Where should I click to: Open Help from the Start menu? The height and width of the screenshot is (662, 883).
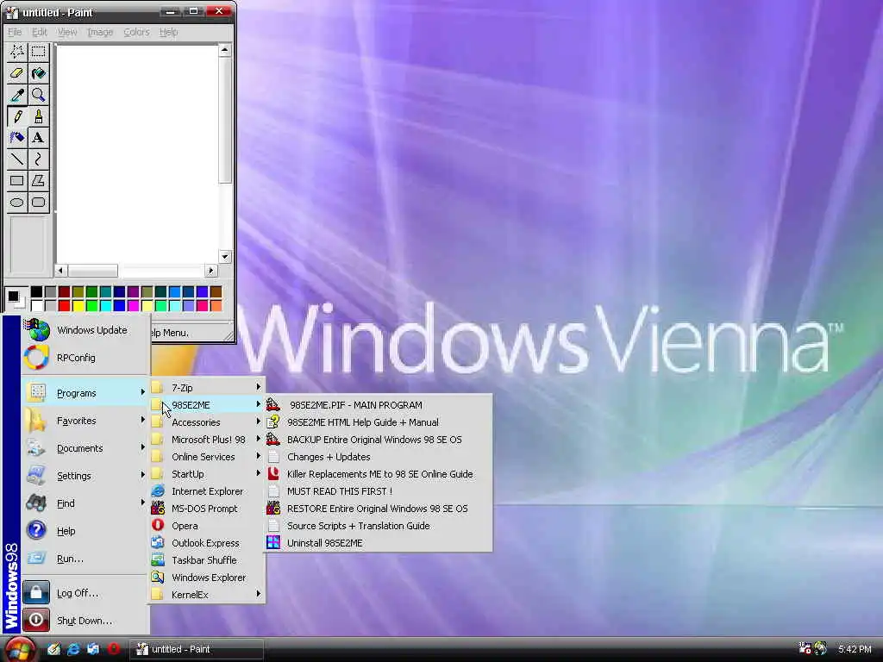tap(85, 531)
